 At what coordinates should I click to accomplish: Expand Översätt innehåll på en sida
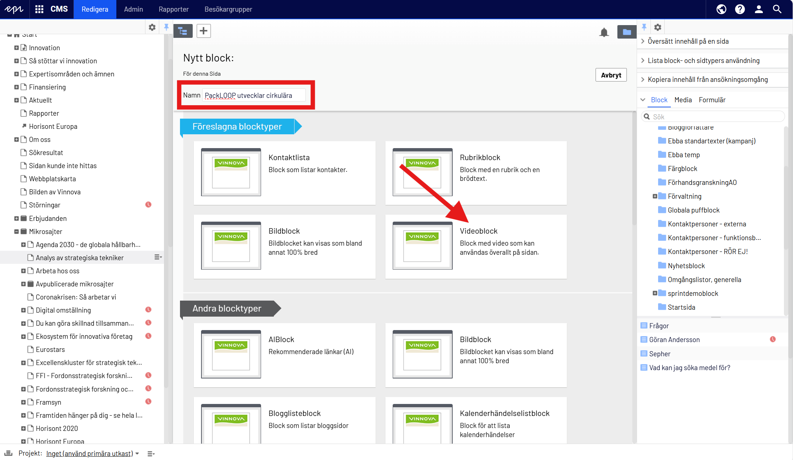[x=688, y=41]
